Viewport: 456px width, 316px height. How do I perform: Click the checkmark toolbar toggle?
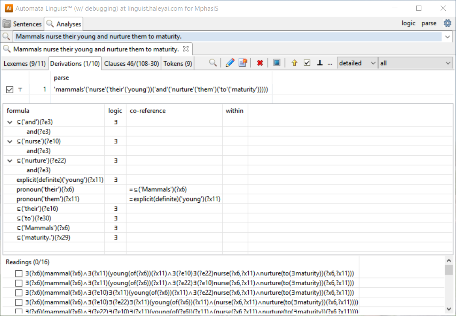307,63
